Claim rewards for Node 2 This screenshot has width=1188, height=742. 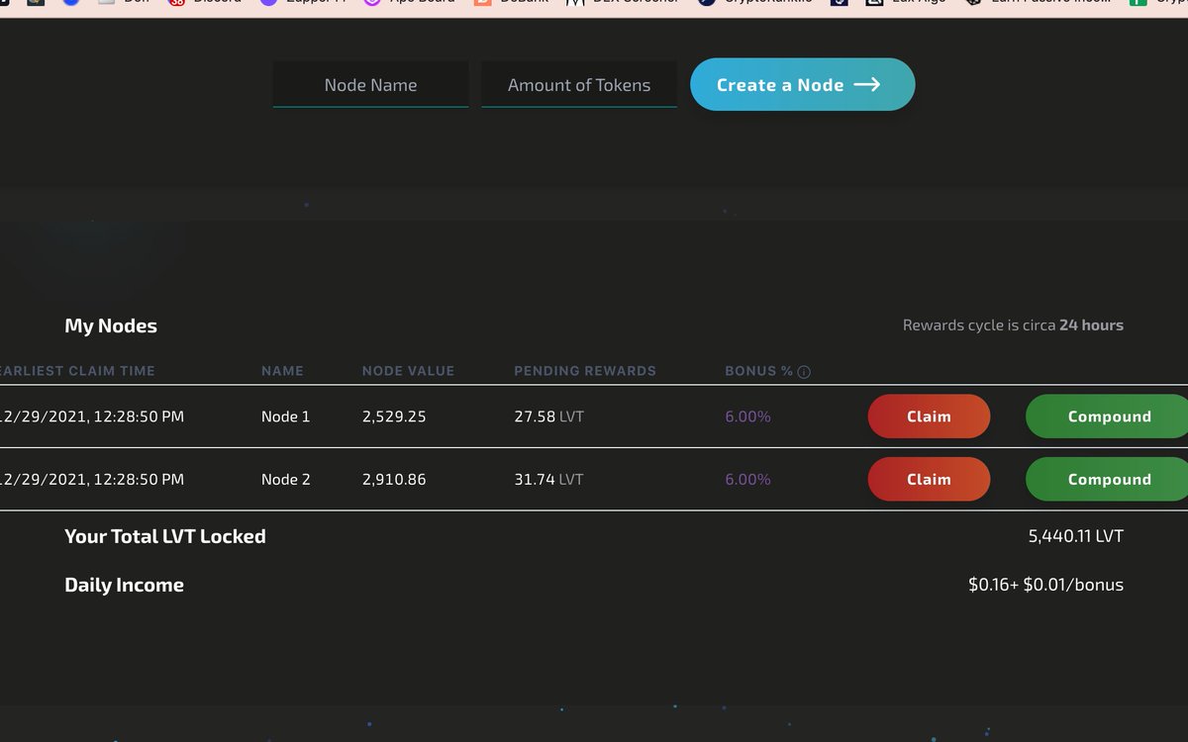[x=929, y=479]
